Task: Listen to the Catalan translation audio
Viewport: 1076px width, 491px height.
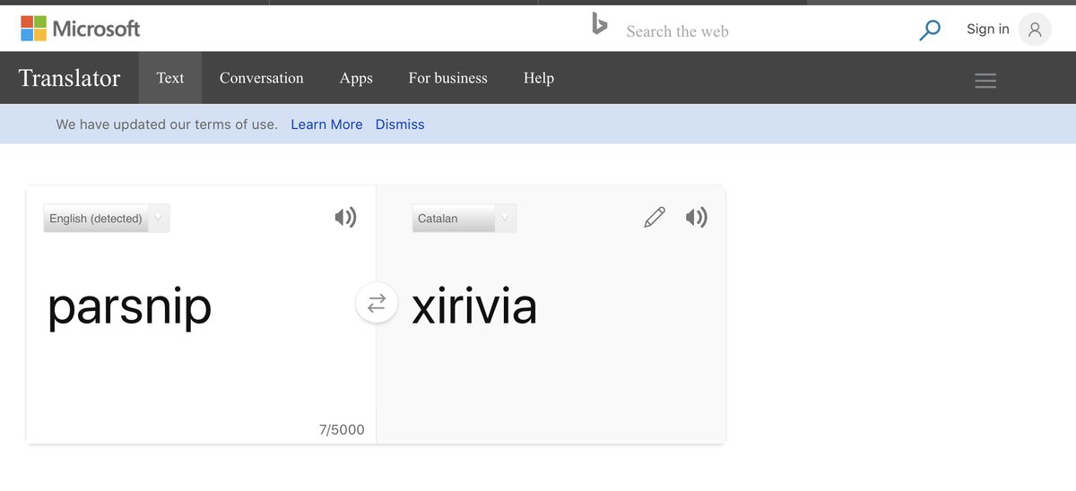Action: (x=697, y=217)
